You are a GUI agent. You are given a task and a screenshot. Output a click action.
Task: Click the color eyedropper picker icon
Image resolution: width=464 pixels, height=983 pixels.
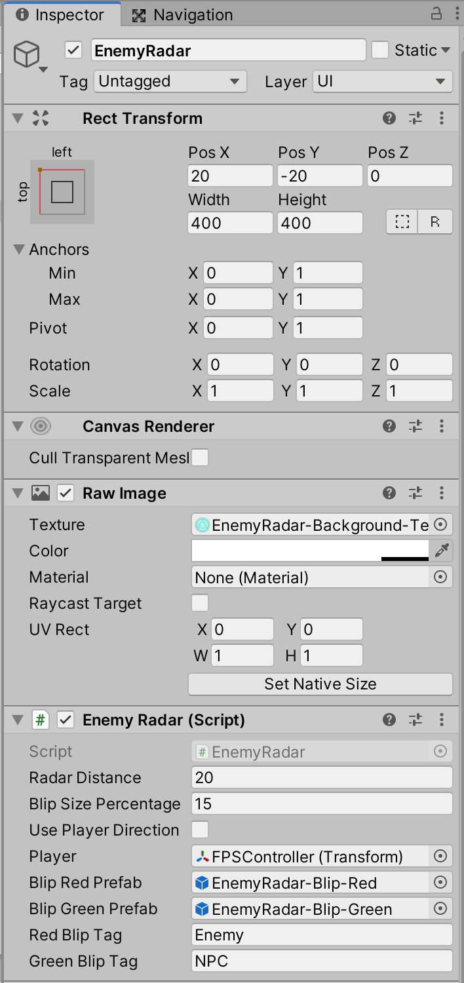(442, 550)
